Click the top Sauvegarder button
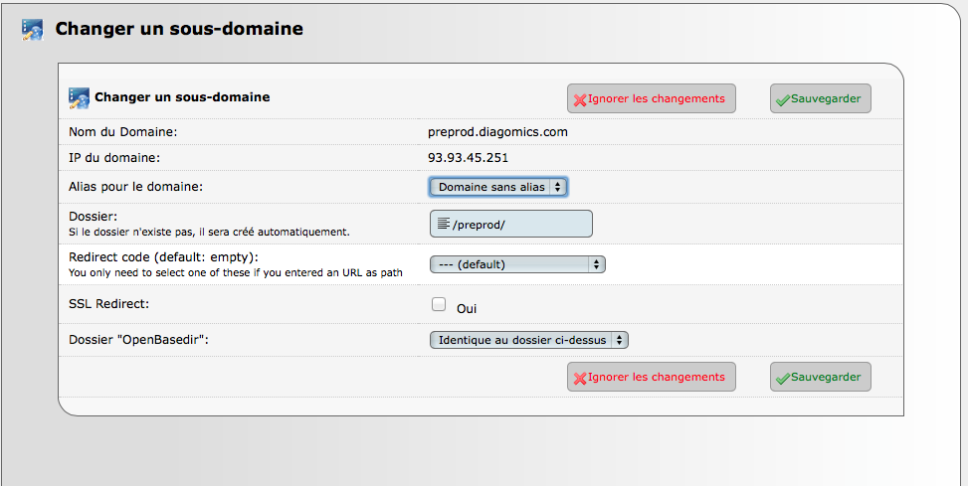Image resolution: width=968 pixels, height=486 pixels. (821, 98)
